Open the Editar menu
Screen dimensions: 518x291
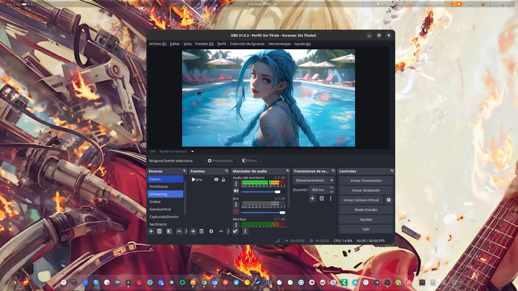tap(175, 44)
